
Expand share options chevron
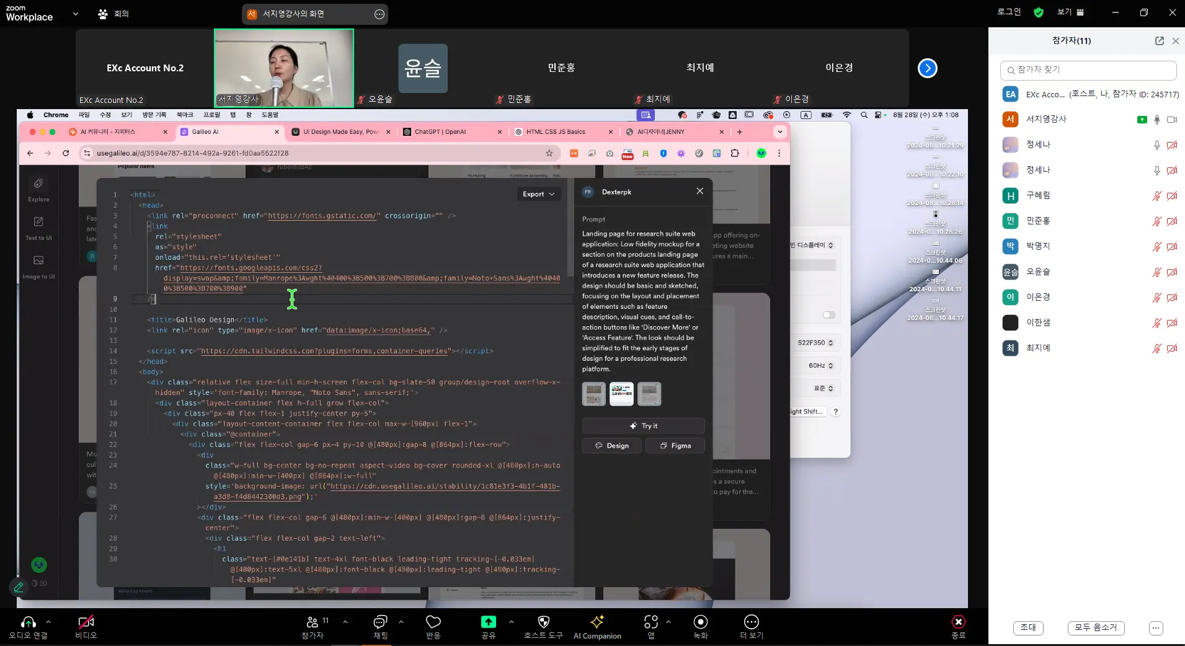(511, 621)
